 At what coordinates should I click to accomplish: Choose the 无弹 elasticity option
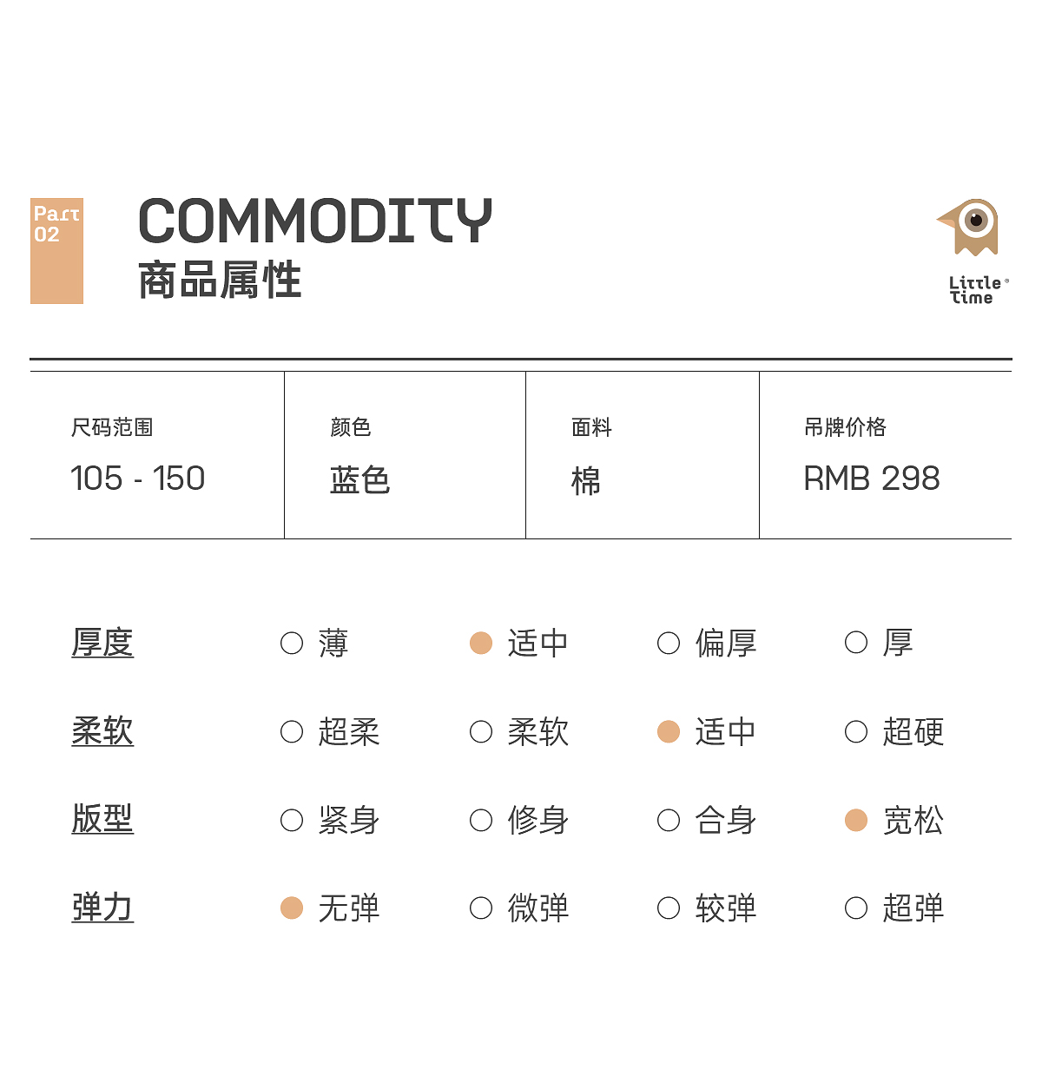point(292,908)
